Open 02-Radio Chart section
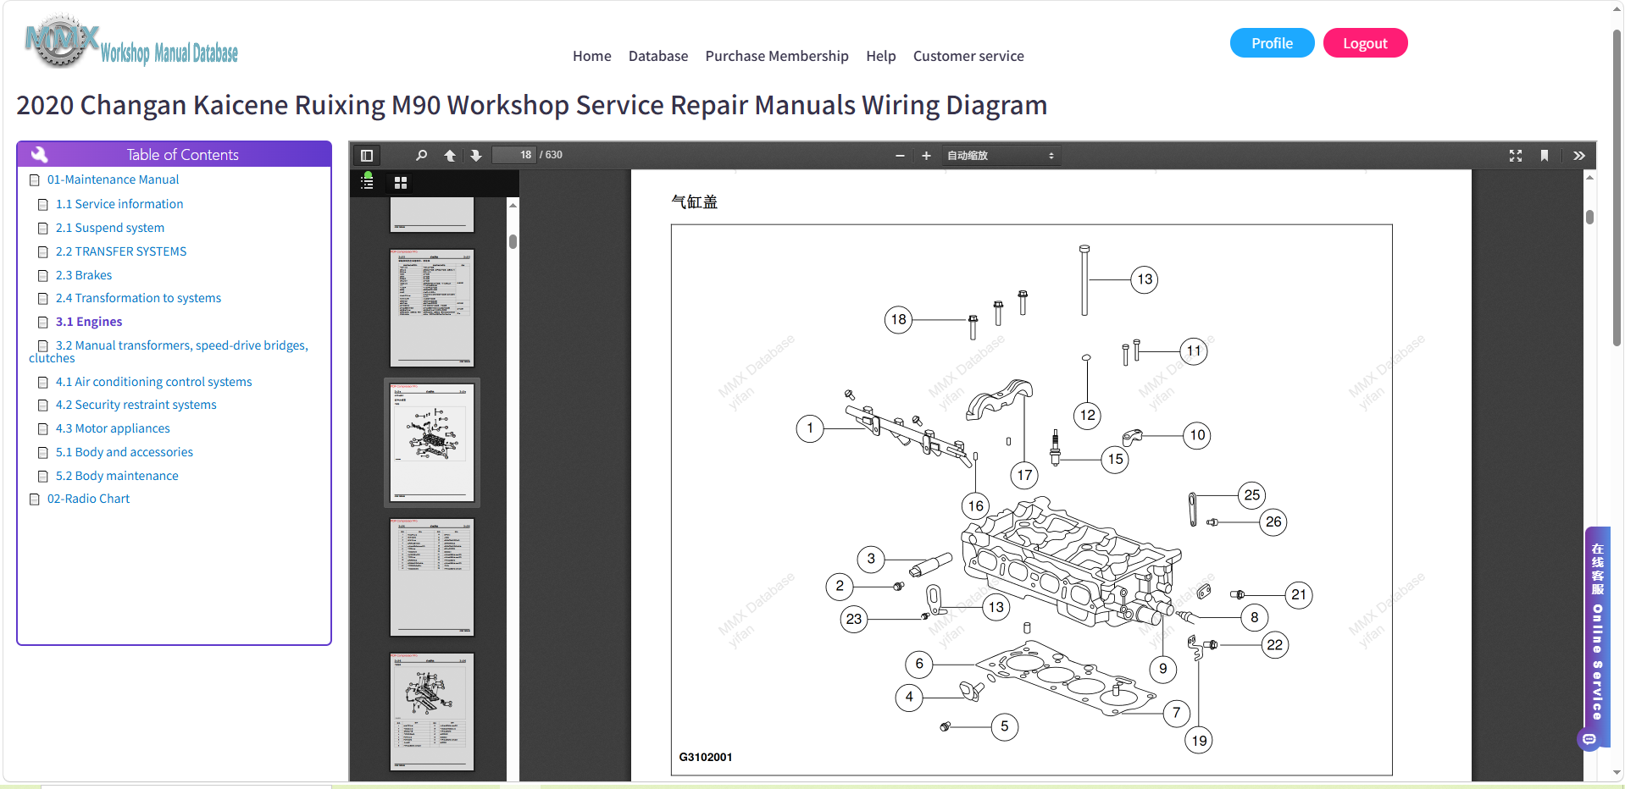This screenshot has width=1625, height=789. [x=88, y=499]
